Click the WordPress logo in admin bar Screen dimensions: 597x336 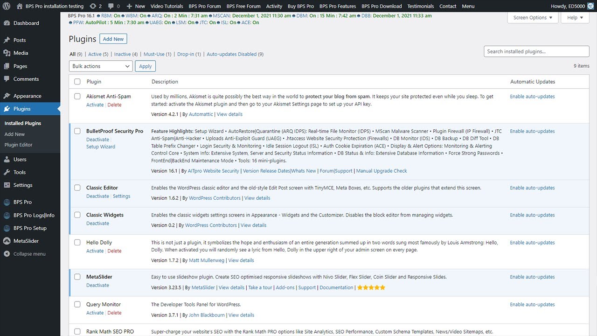click(7, 6)
